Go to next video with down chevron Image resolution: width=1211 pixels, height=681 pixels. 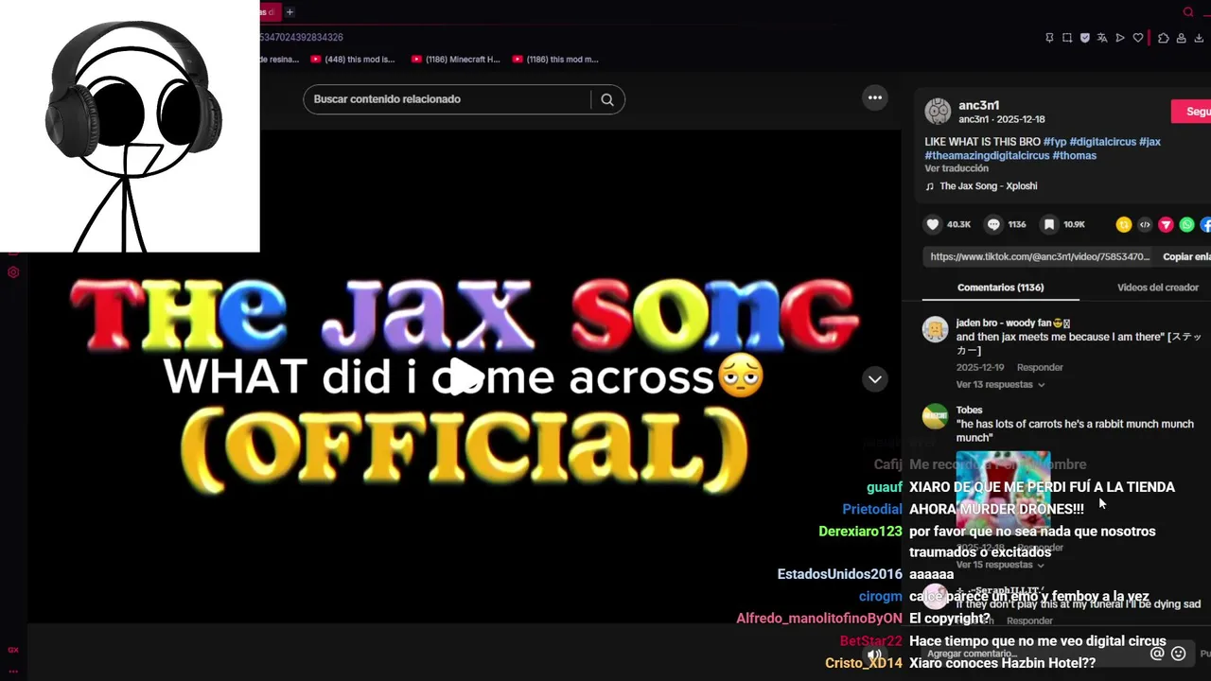tap(875, 379)
